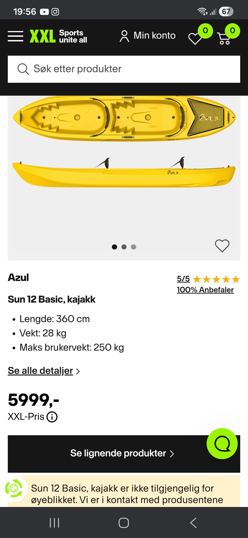Open the 100% Anbefaler link
Image resolution: width=248 pixels, height=538 pixels.
pyautogui.click(x=205, y=290)
